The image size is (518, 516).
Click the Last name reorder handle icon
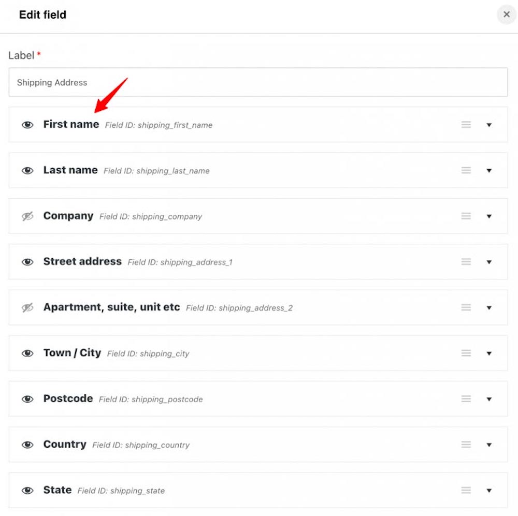click(x=466, y=170)
